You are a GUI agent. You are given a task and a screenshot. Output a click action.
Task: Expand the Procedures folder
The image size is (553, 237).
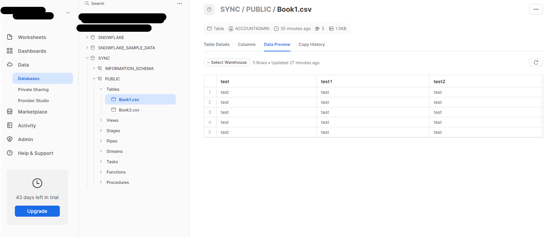[x=101, y=182]
